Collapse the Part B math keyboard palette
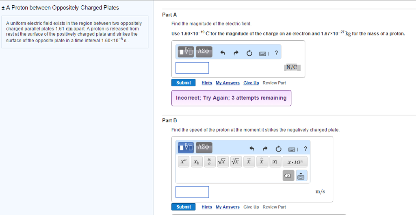Viewport: 416px width, 215px height. (302, 176)
